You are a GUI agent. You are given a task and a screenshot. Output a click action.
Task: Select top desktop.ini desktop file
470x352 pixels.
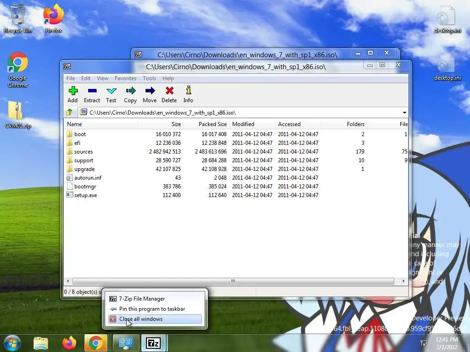point(447,19)
